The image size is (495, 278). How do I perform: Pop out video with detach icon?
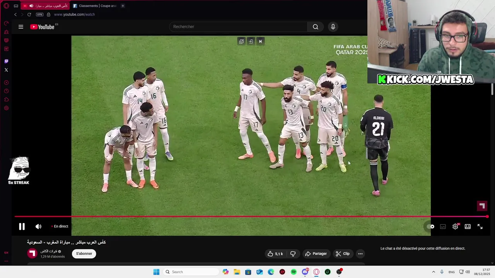241,41
